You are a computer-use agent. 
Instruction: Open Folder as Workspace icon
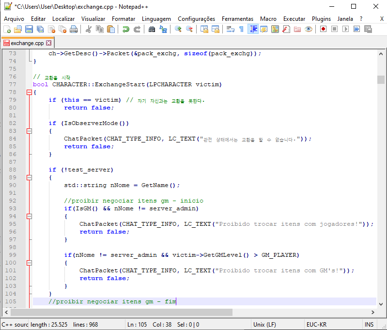point(297,30)
